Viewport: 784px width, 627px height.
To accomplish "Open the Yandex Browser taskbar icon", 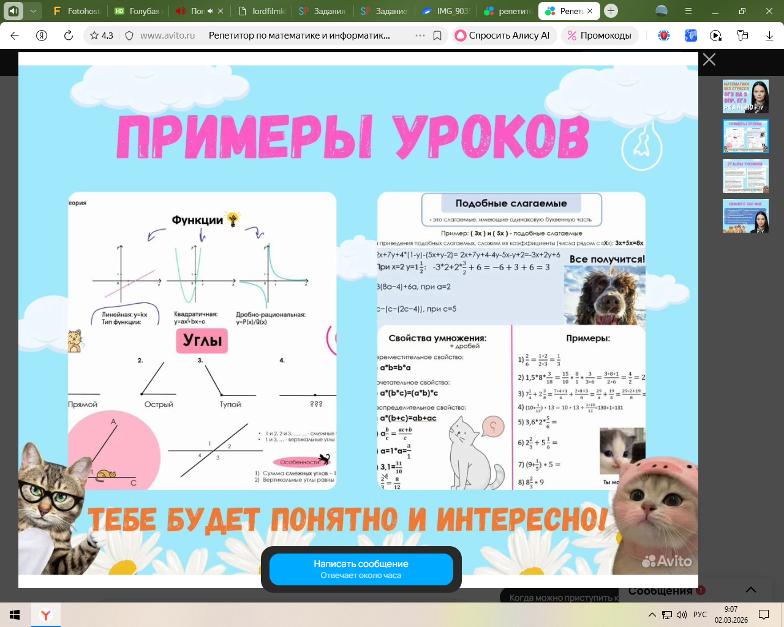I will point(45,615).
